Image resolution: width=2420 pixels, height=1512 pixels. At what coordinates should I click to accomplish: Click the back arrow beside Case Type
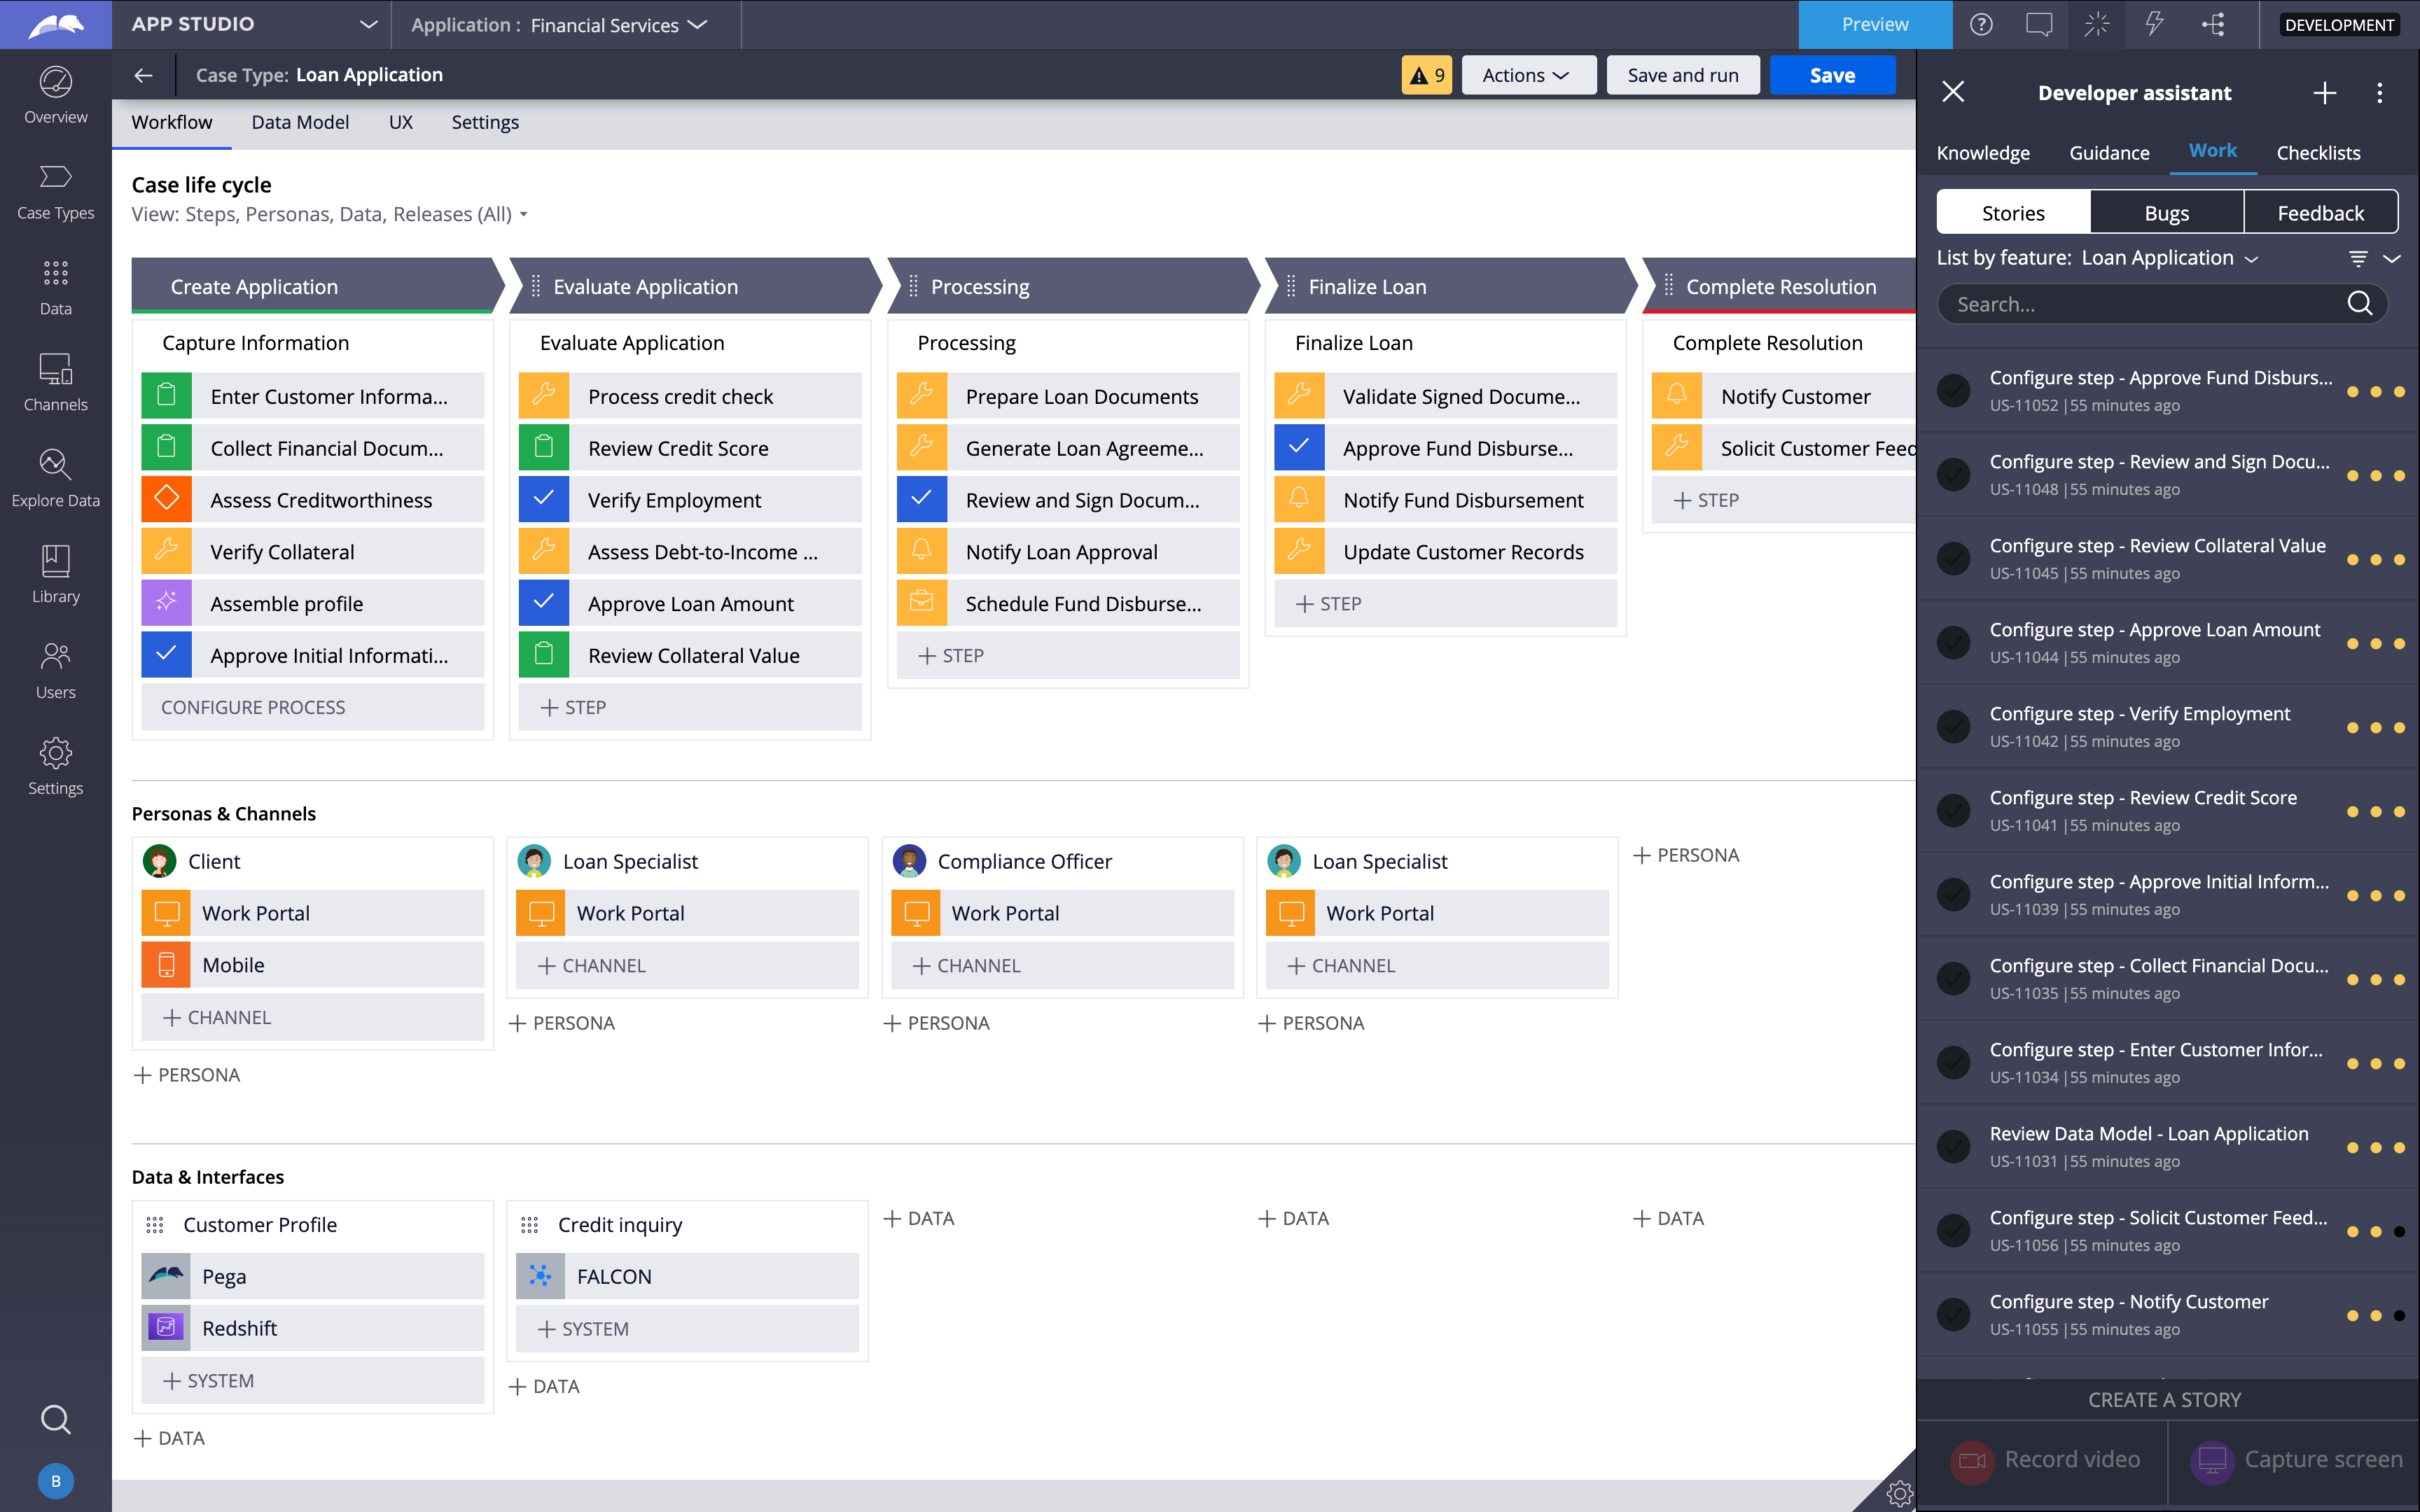(x=143, y=75)
